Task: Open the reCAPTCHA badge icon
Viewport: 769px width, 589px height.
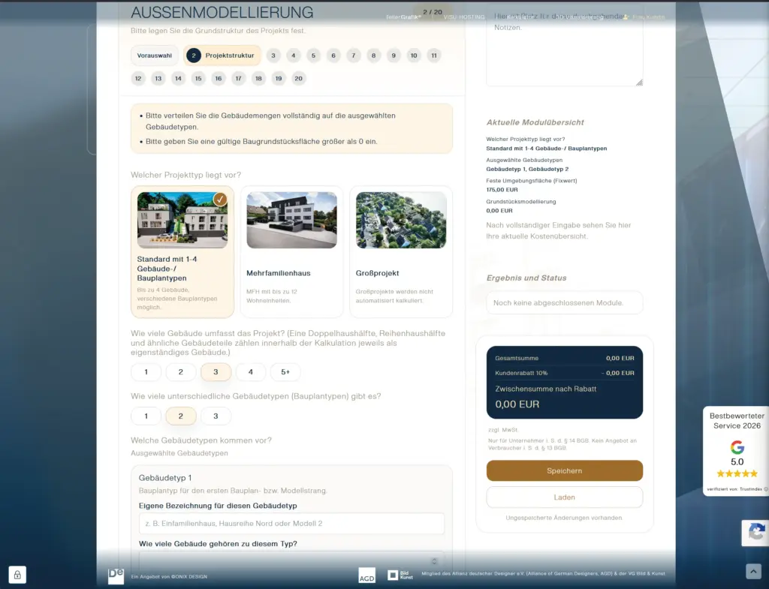Action: click(756, 533)
